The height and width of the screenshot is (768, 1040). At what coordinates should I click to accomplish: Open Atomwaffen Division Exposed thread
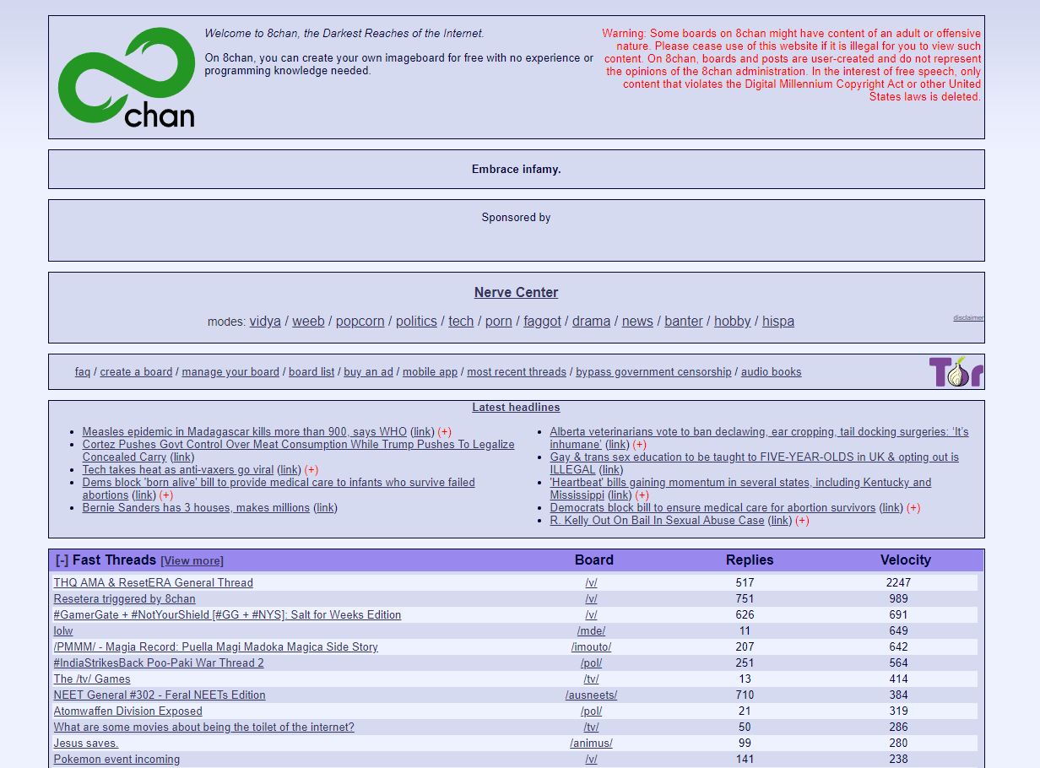click(128, 711)
